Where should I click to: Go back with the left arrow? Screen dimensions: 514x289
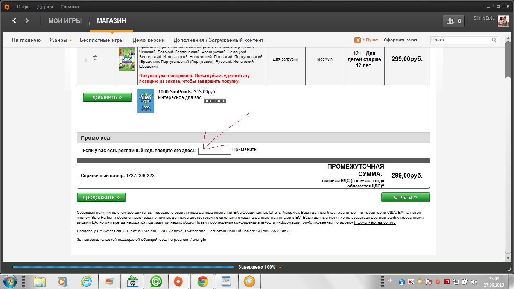tap(14, 21)
